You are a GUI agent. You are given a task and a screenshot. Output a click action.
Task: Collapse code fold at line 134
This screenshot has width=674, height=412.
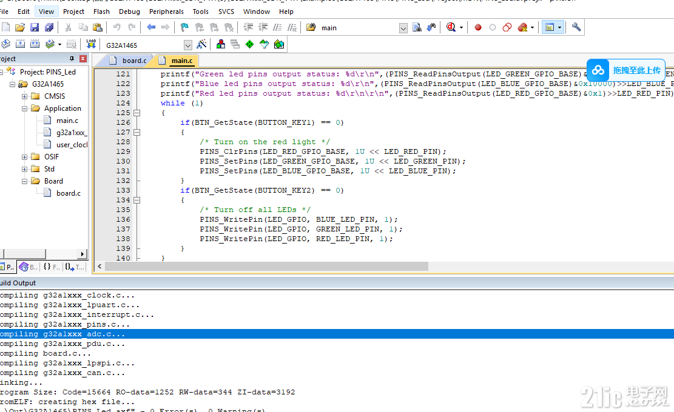tap(136, 200)
